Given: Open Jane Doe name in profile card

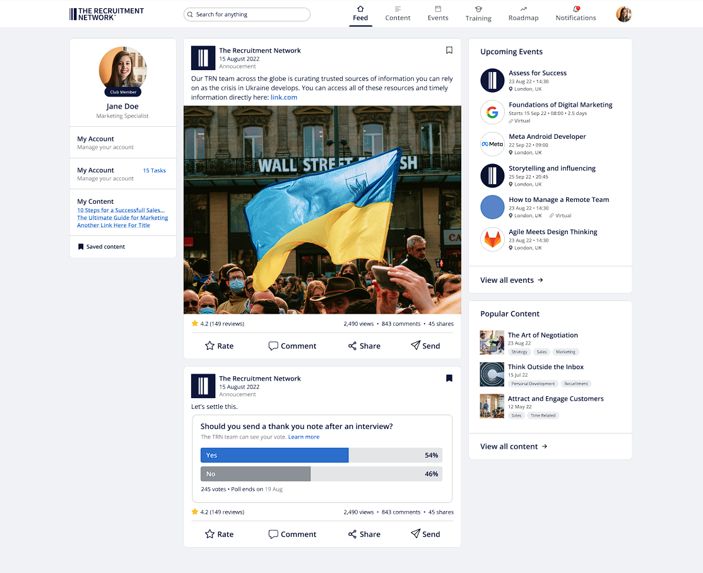Looking at the screenshot, I should (122, 106).
